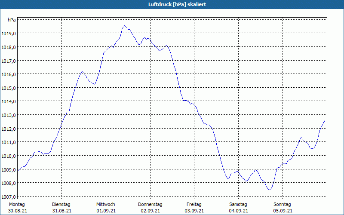
Task: Click the 1012,0 axis value
Action: click(x=9, y=129)
